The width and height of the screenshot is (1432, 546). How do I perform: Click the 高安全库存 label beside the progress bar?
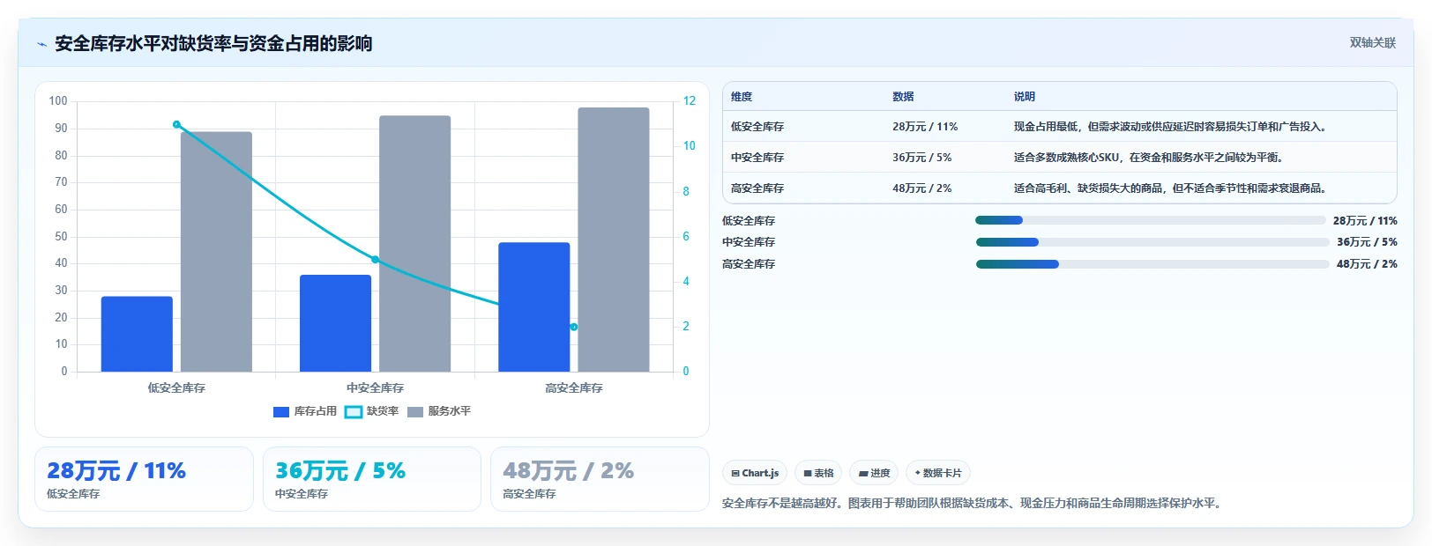(749, 264)
